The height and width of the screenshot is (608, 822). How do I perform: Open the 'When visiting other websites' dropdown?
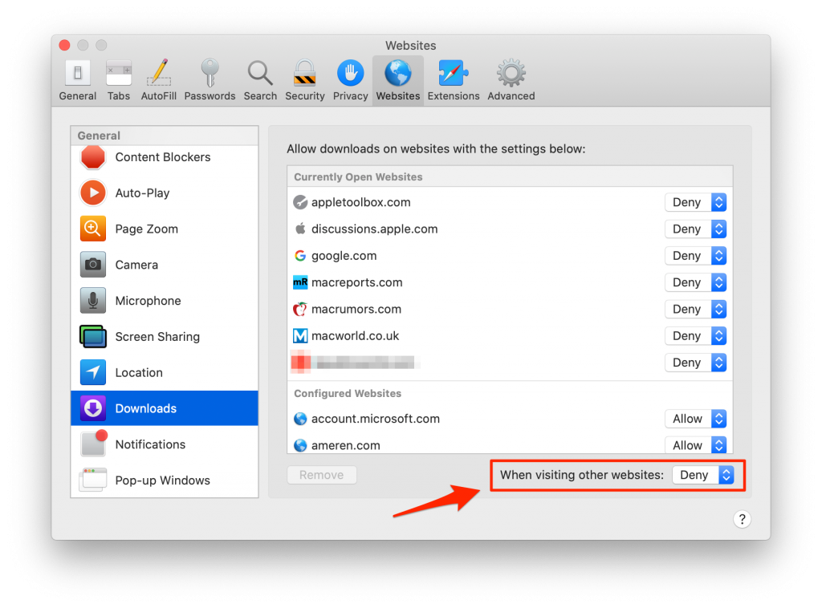[702, 475]
